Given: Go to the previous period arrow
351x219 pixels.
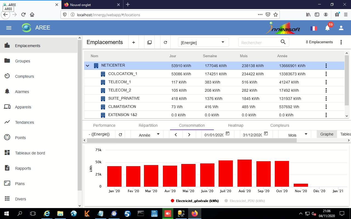Looking at the screenshot, I should point(176,135).
